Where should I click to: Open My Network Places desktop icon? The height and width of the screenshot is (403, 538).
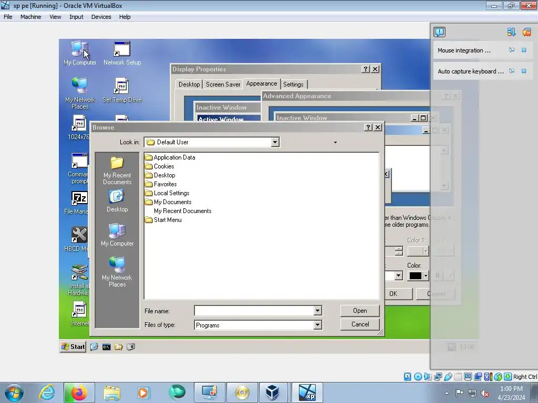pos(80,93)
